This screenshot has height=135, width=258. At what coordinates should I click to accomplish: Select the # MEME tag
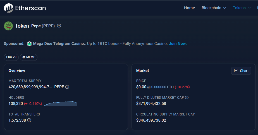coord(28,57)
